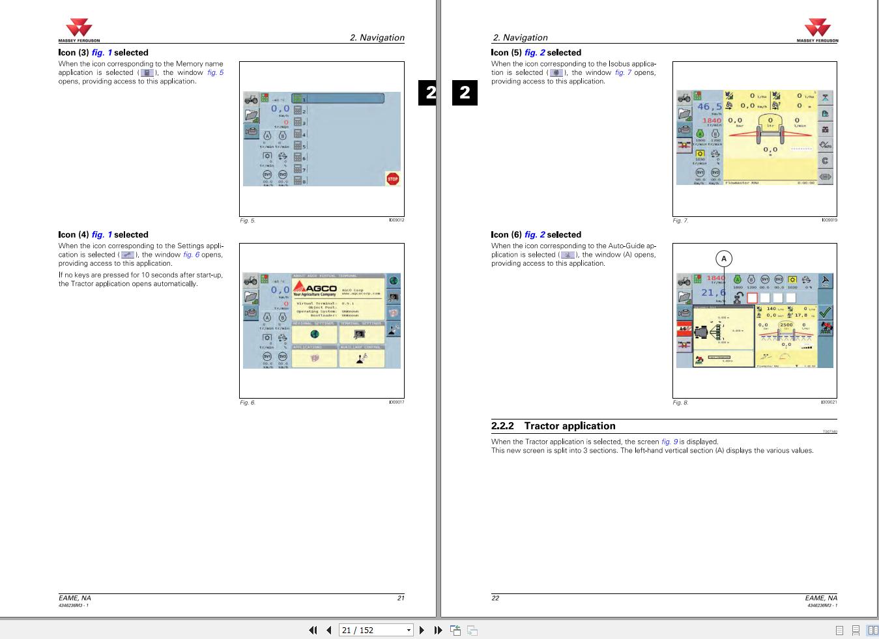The image size is (879, 639).
Task: Click 'EAME, NA' footer on the right page
Action: pos(821,598)
